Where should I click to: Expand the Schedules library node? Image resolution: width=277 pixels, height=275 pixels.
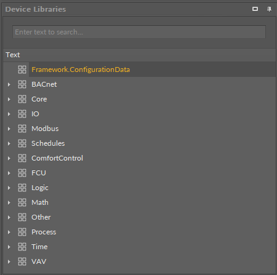click(x=9, y=143)
